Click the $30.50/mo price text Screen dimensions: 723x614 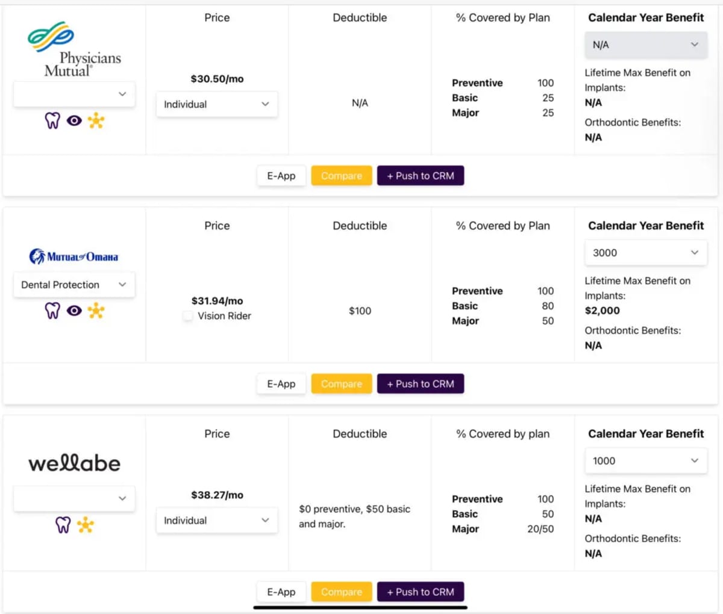(217, 79)
